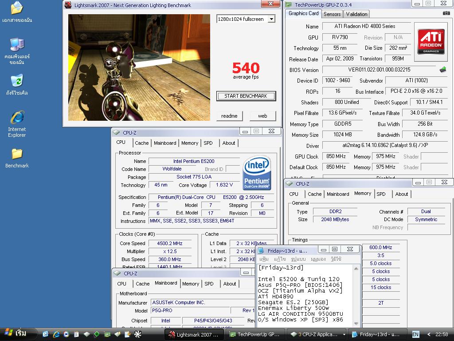Expand hidden system tray icons arrow
Image resolution: width=454 pixels, height=341 pixels.
point(429,334)
